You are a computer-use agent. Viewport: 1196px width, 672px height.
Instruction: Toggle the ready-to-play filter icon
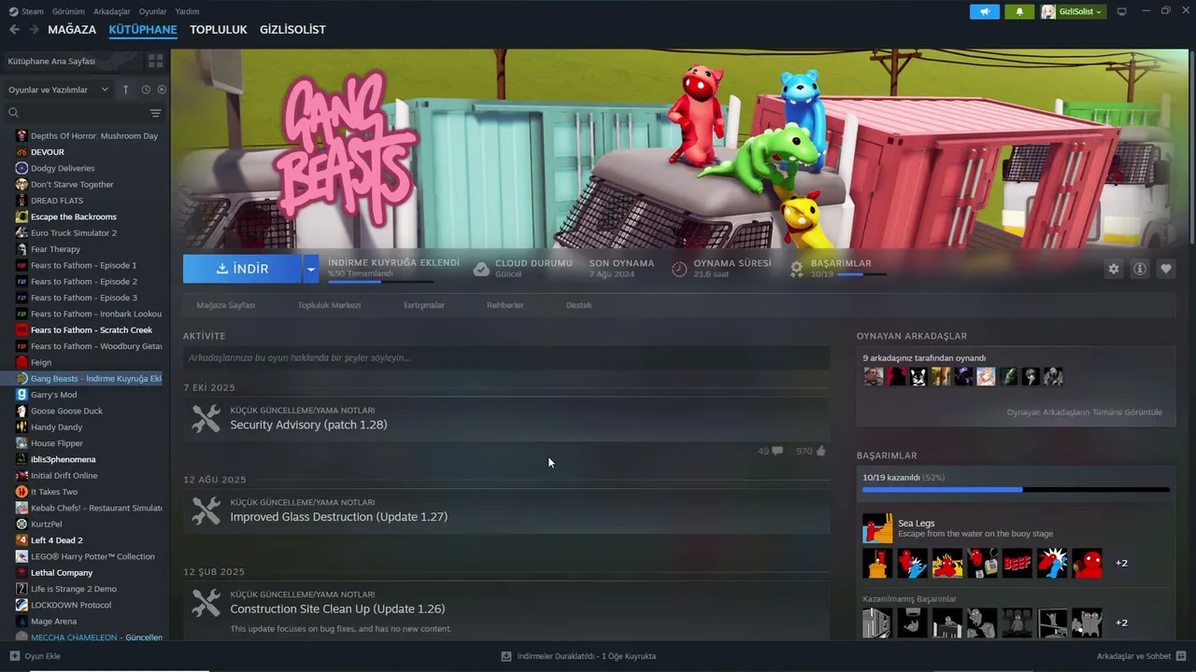(x=162, y=90)
